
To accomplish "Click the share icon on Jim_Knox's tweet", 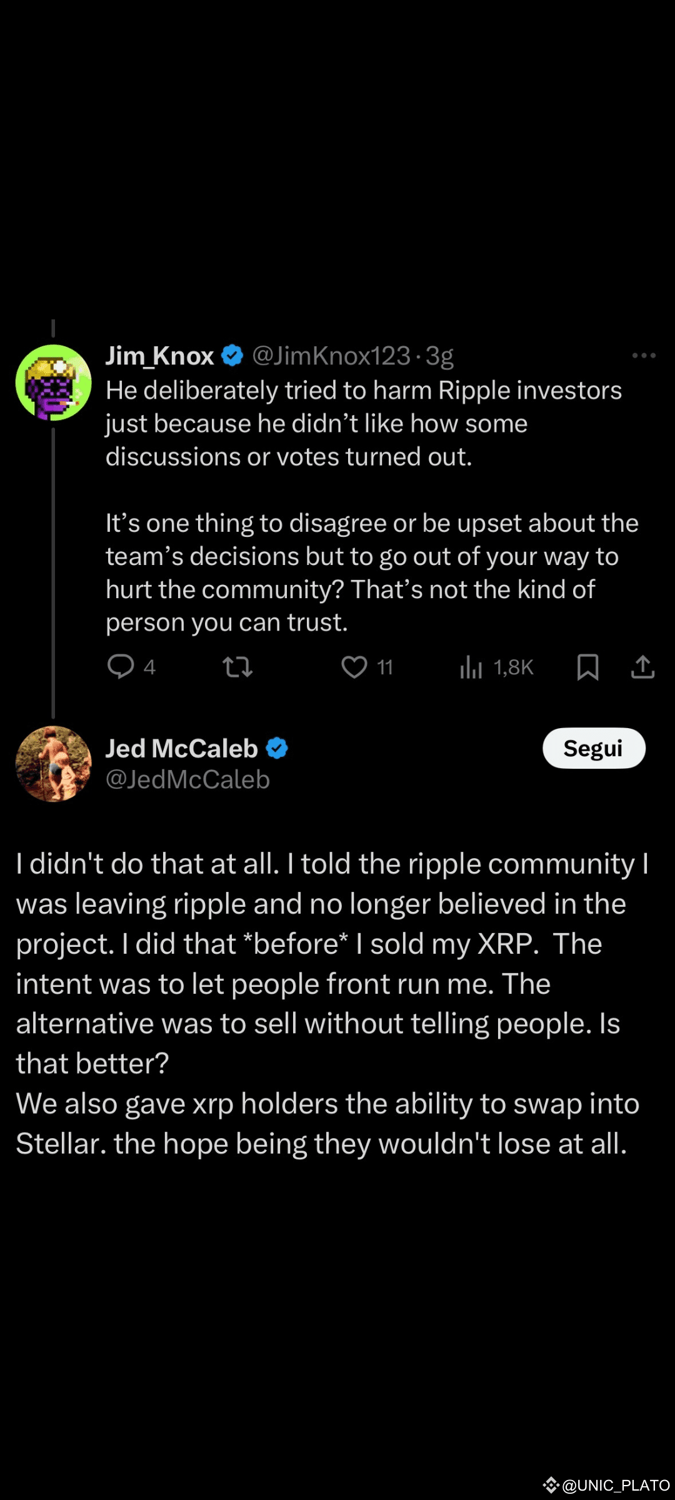I will pyautogui.click(x=642, y=667).
